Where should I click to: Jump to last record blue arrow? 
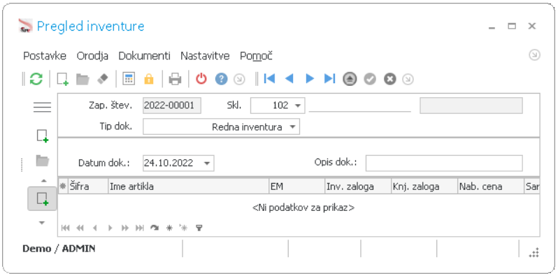click(329, 78)
